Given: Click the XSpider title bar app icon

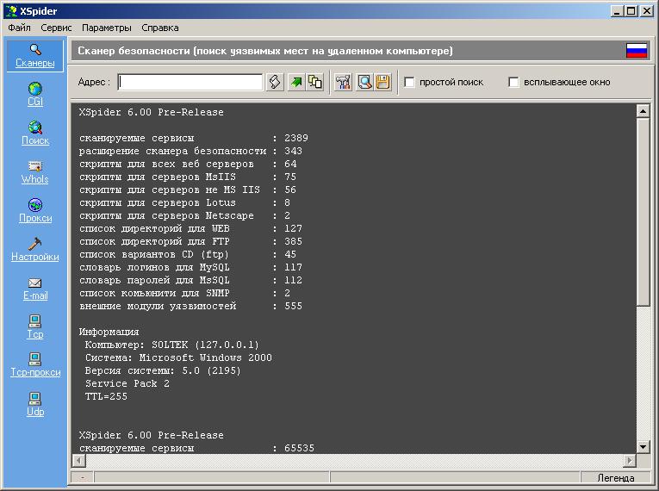Looking at the screenshot, I should pyautogui.click(x=11, y=11).
